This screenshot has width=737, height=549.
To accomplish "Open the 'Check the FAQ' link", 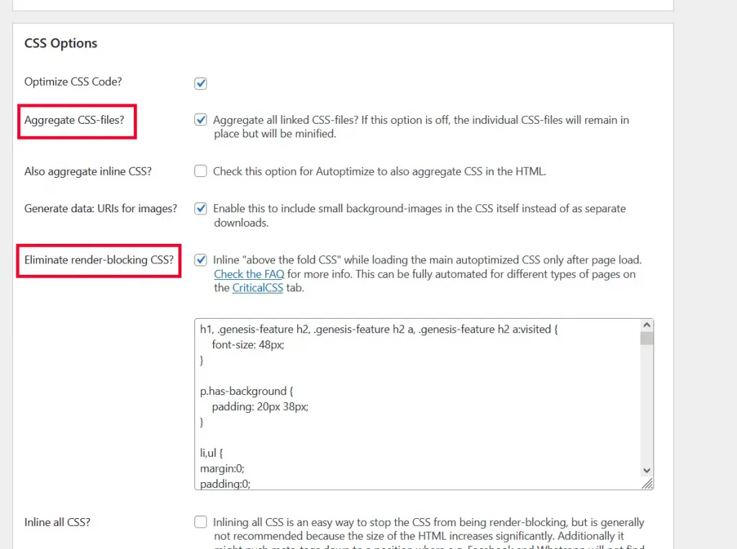I will point(249,274).
